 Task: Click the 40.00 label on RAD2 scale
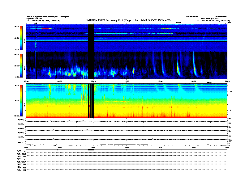[x=17, y=27]
